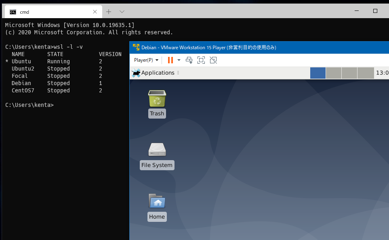Open the Player(P) menu

[x=146, y=60]
